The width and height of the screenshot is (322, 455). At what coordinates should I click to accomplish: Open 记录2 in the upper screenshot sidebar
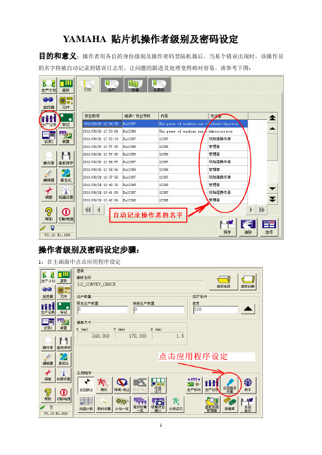tap(49, 137)
